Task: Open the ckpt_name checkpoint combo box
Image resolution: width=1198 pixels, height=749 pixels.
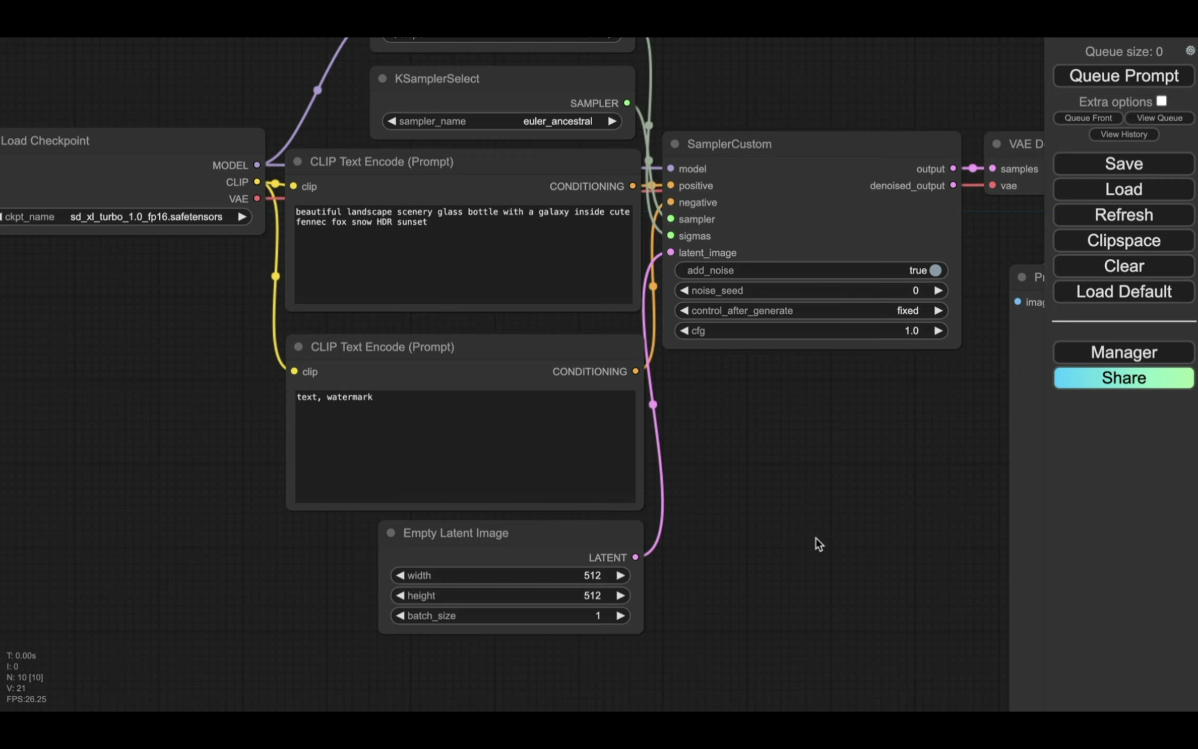Action: click(125, 217)
